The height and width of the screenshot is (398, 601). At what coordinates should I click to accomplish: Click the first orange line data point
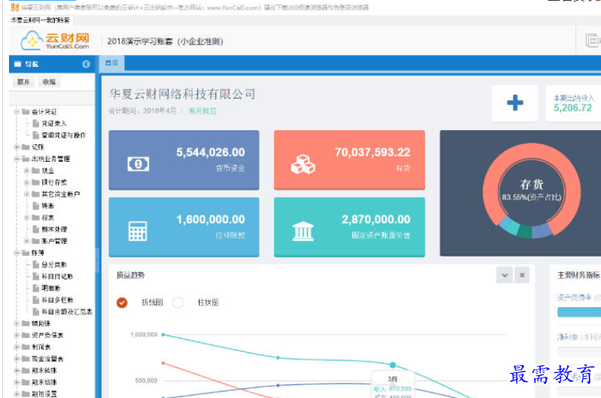tap(163, 363)
